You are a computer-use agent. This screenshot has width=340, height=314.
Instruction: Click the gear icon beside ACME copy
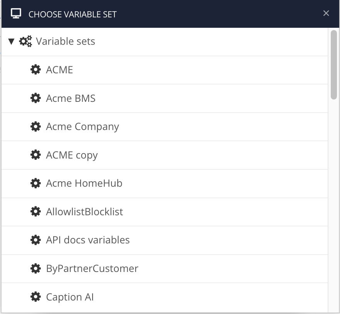pos(36,155)
